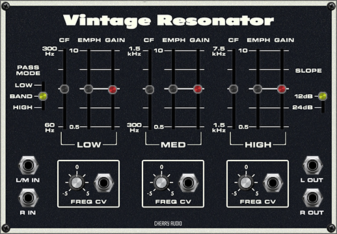
Task: Click the HIGH band FREQ CV jack
Action: (273, 183)
